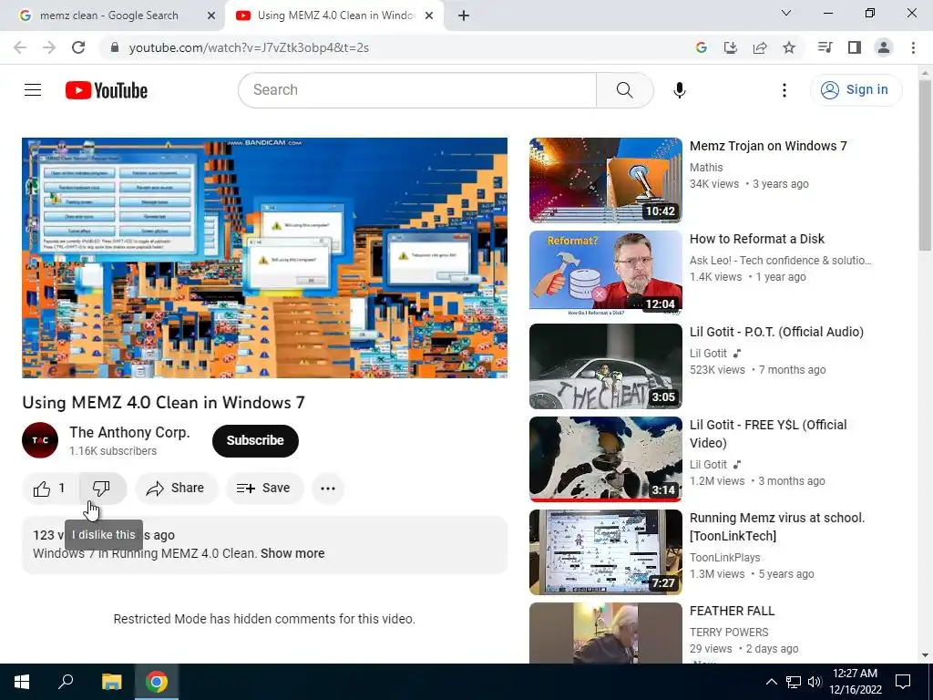933x700 pixels.
Task: Click in the YouTube search field
Action: click(417, 90)
